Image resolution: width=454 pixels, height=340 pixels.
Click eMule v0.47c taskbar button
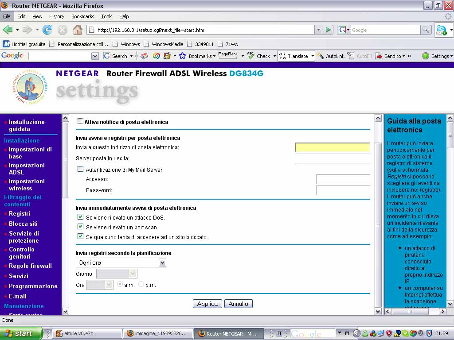pos(87,333)
